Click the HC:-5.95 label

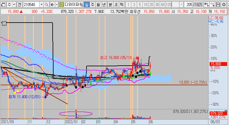[216, 21]
